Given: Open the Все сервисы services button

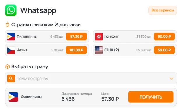Looking at the screenshot, I should tap(163, 10).
